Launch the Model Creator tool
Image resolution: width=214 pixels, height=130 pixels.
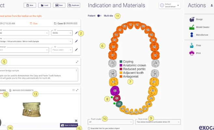(192, 27)
